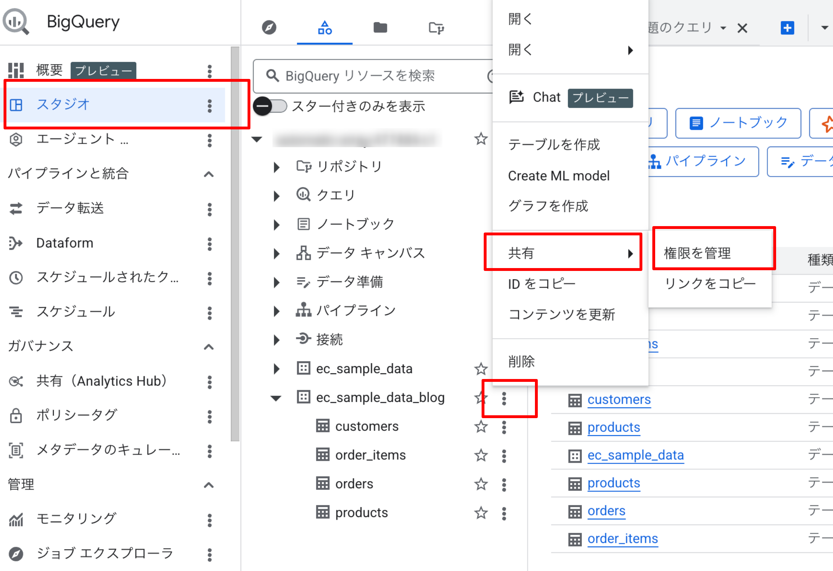Collapse the ガバナンス section
Screen dimensions: 833x571
(209, 346)
